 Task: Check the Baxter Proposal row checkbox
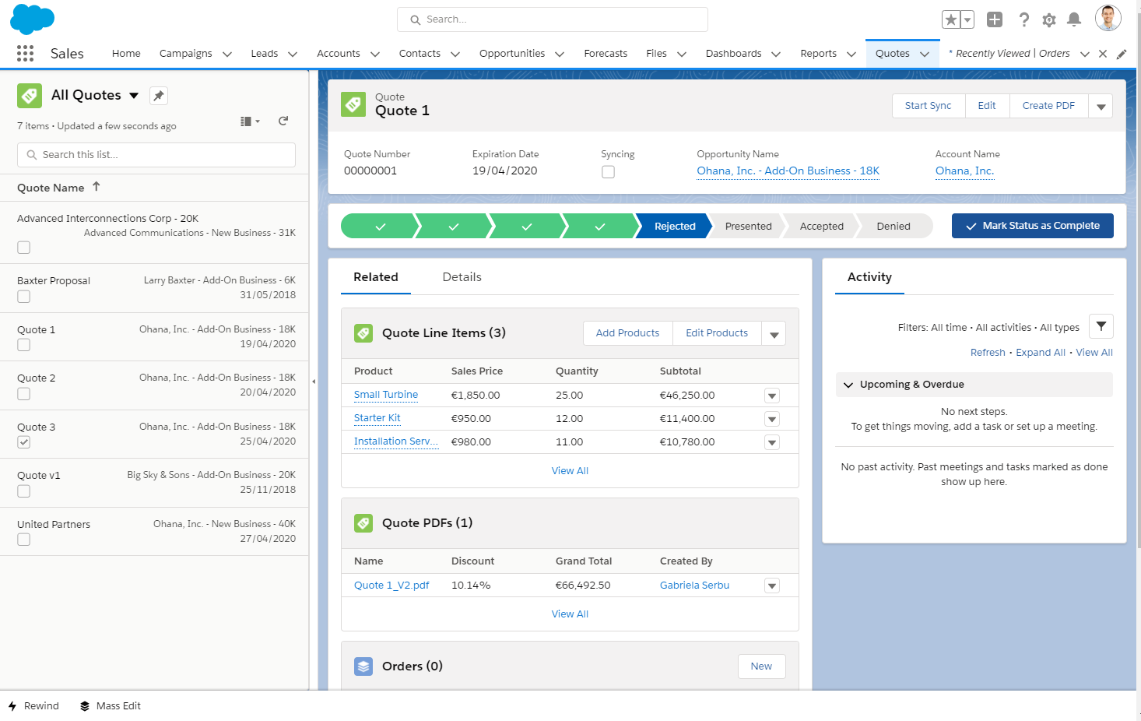pos(24,297)
